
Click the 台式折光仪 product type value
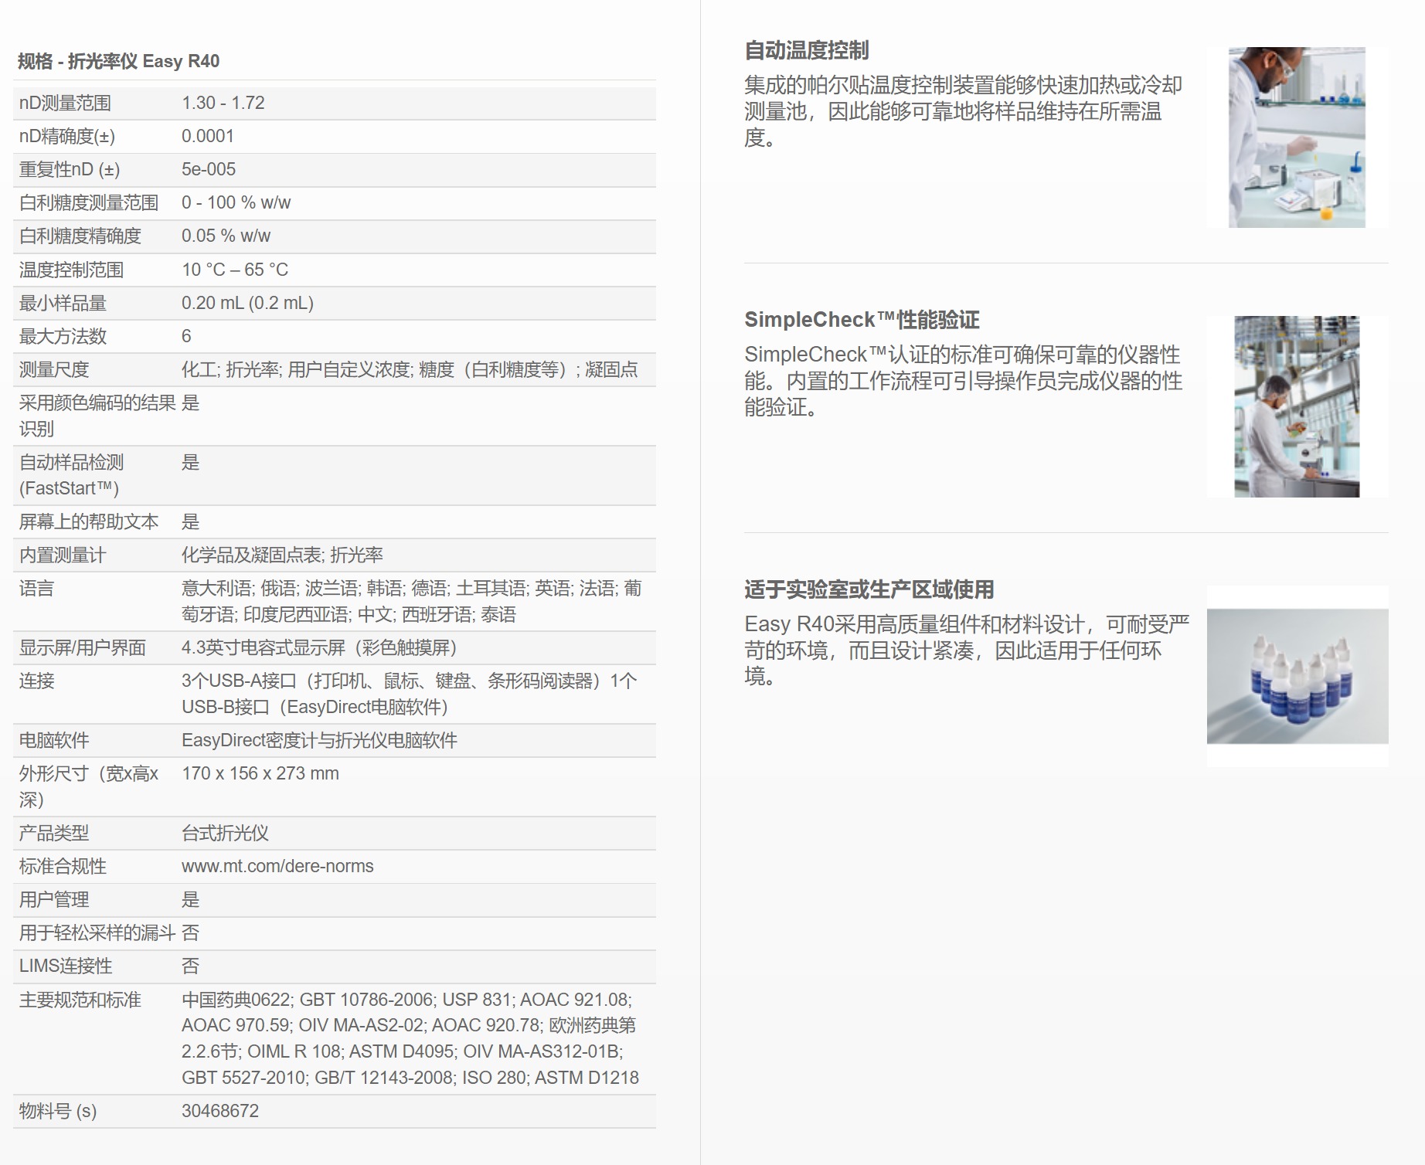click(x=225, y=833)
